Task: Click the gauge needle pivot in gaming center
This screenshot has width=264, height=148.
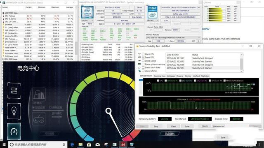Action: coord(108,111)
